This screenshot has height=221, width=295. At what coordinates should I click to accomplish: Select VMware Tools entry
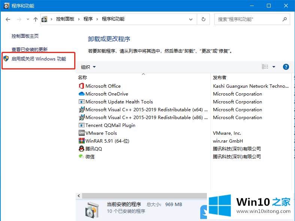(101, 133)
